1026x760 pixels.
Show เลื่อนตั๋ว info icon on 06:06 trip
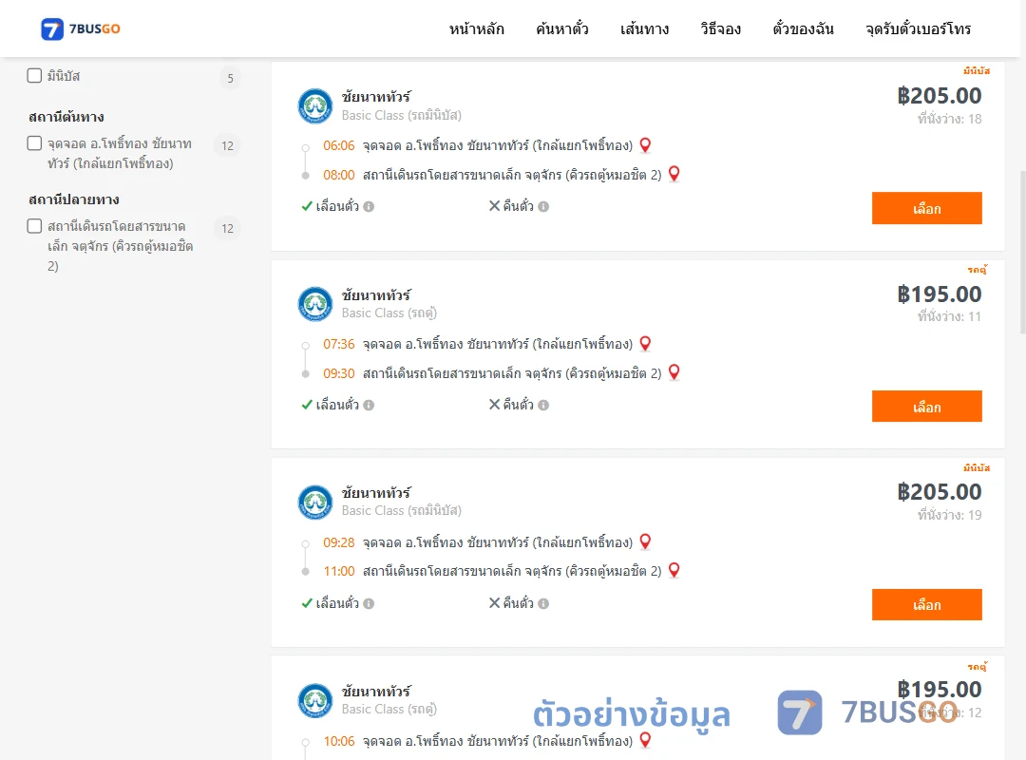click(369, 207)
